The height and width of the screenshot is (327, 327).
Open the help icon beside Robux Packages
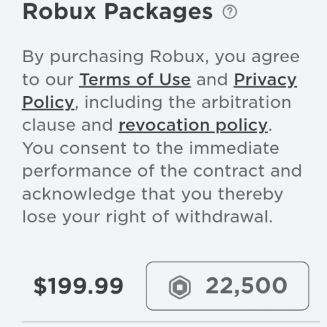point(230,12)
